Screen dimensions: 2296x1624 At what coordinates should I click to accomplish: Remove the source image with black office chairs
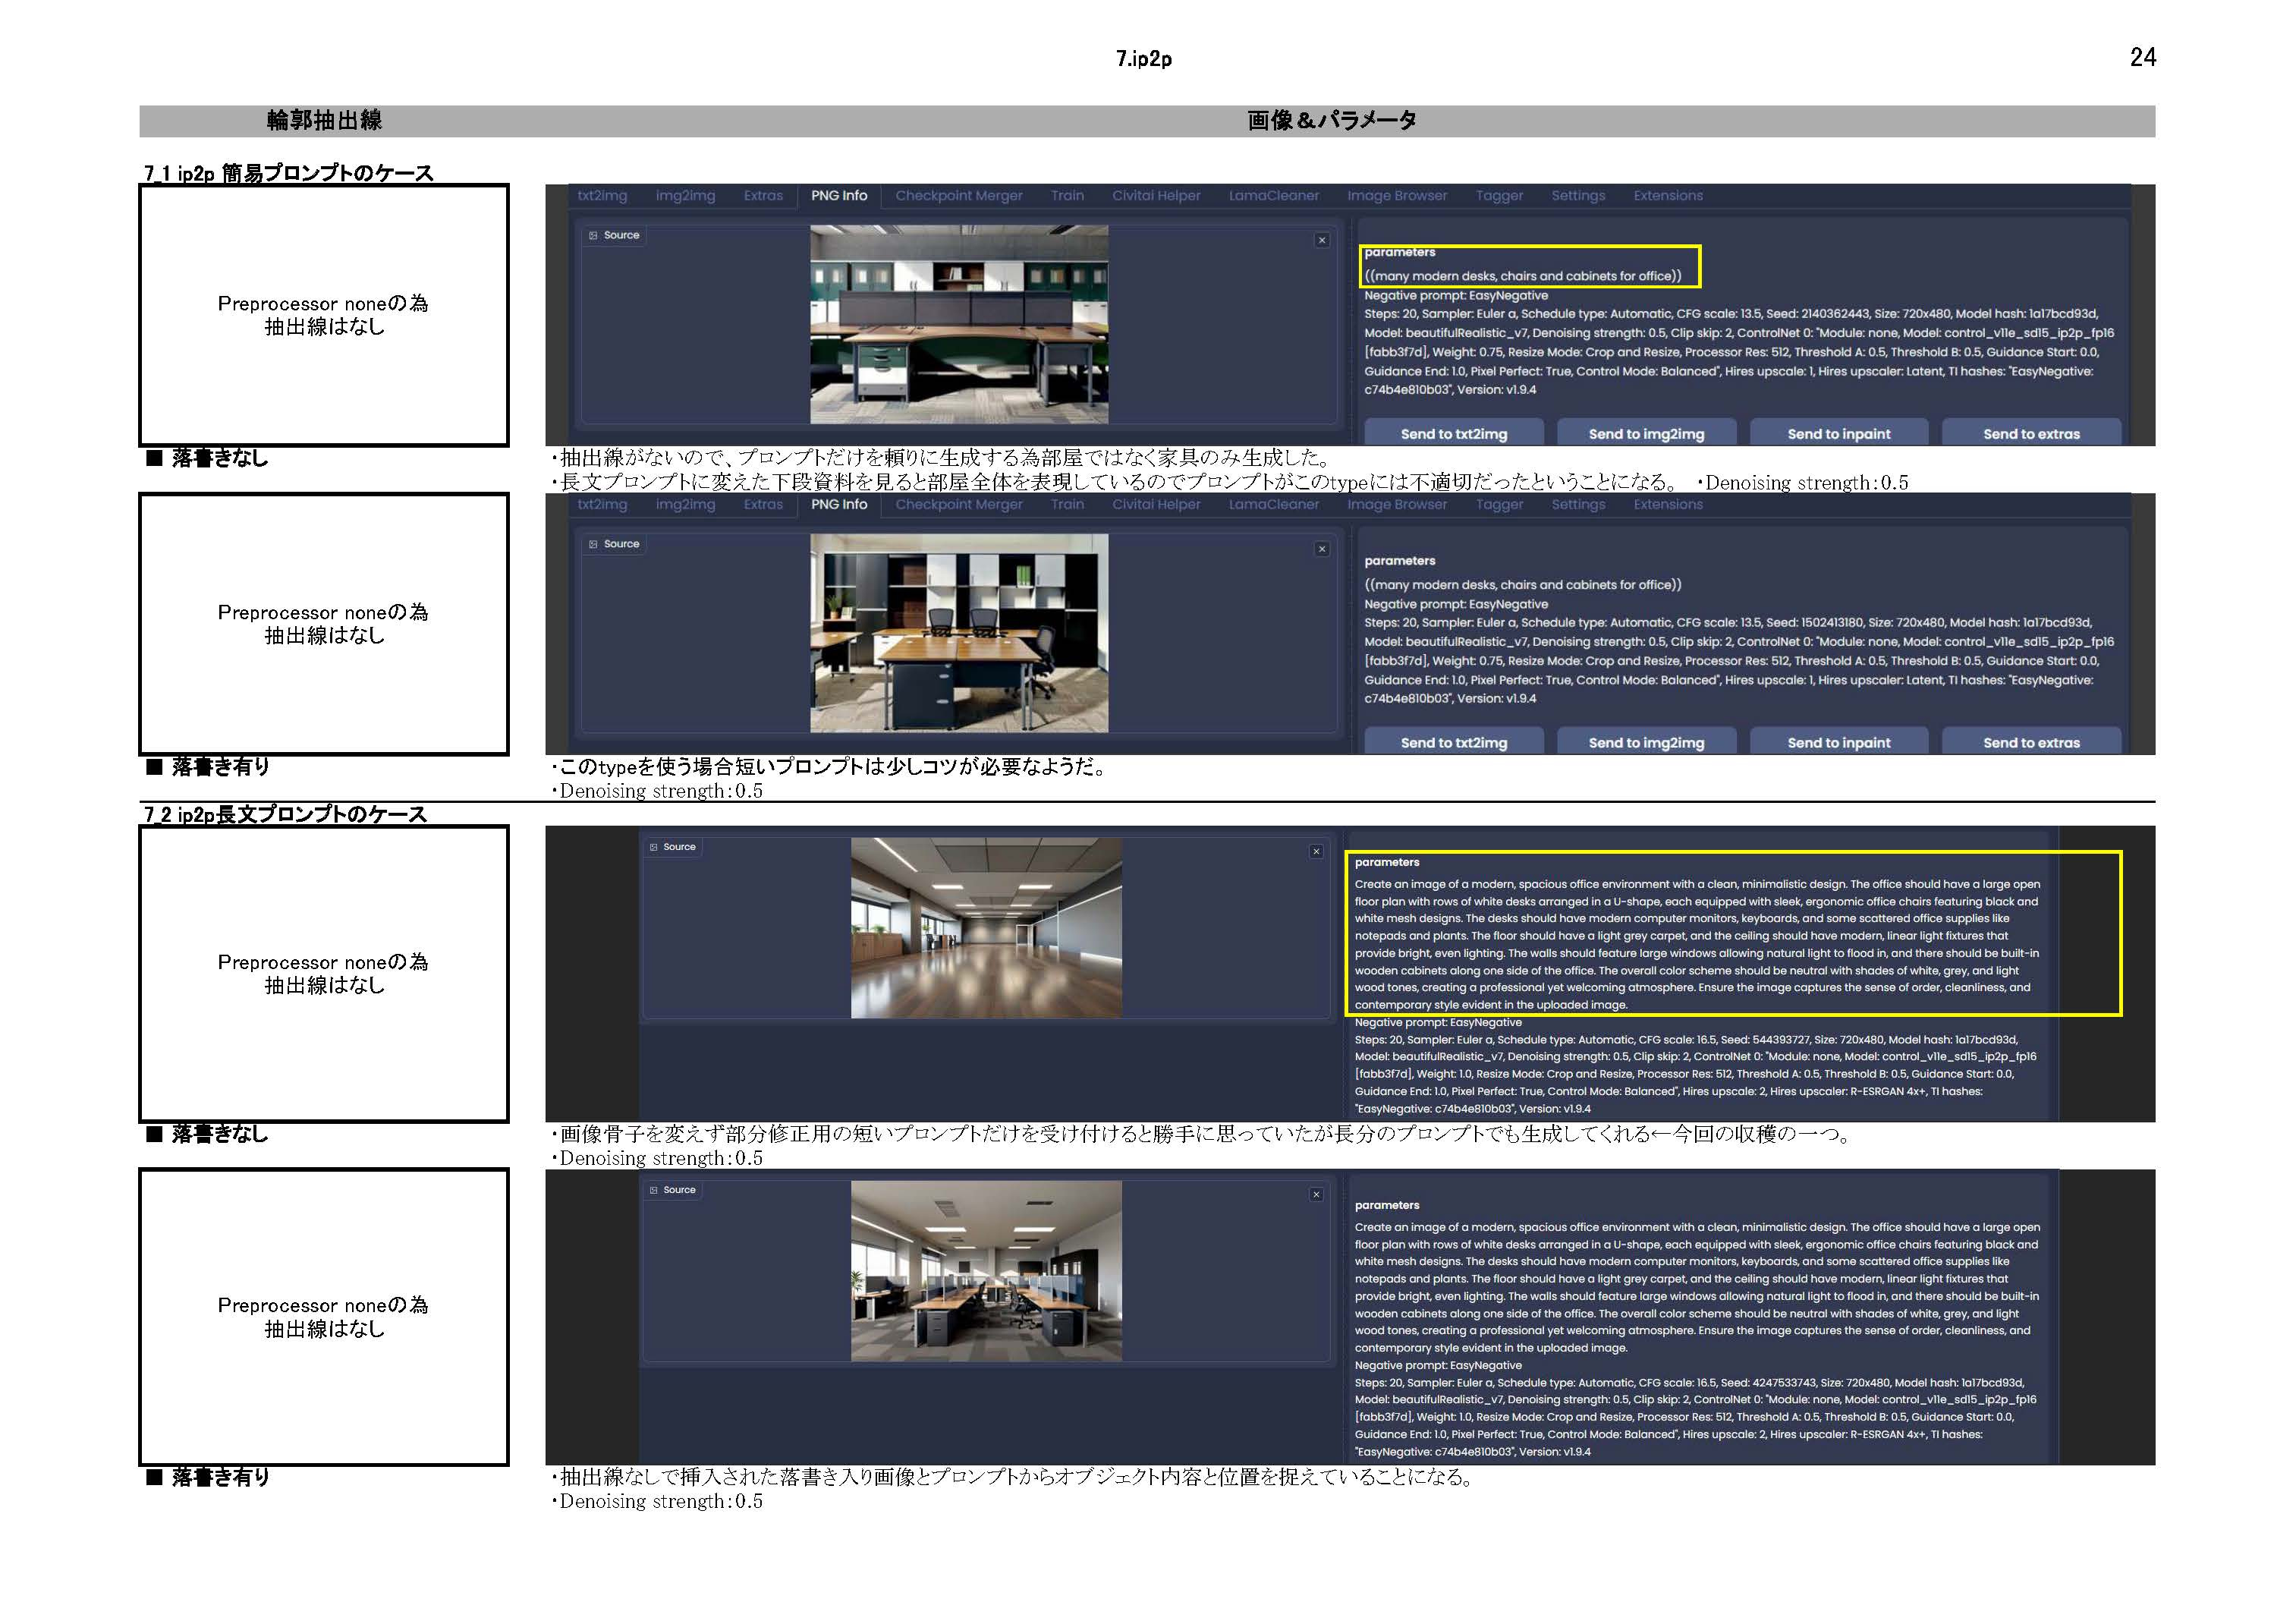pyautogui.click(x=1322, y=549)
